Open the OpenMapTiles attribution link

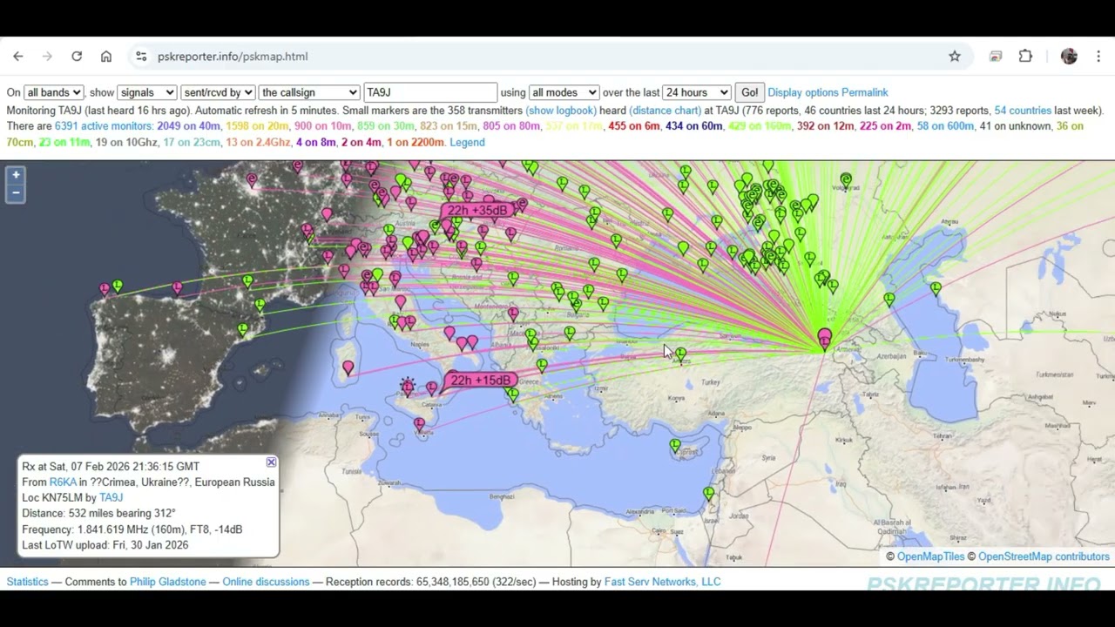(931, 556)
